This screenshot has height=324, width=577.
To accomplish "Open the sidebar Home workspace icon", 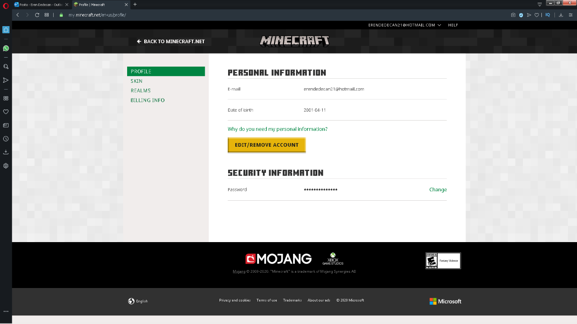I will point(6,30).
